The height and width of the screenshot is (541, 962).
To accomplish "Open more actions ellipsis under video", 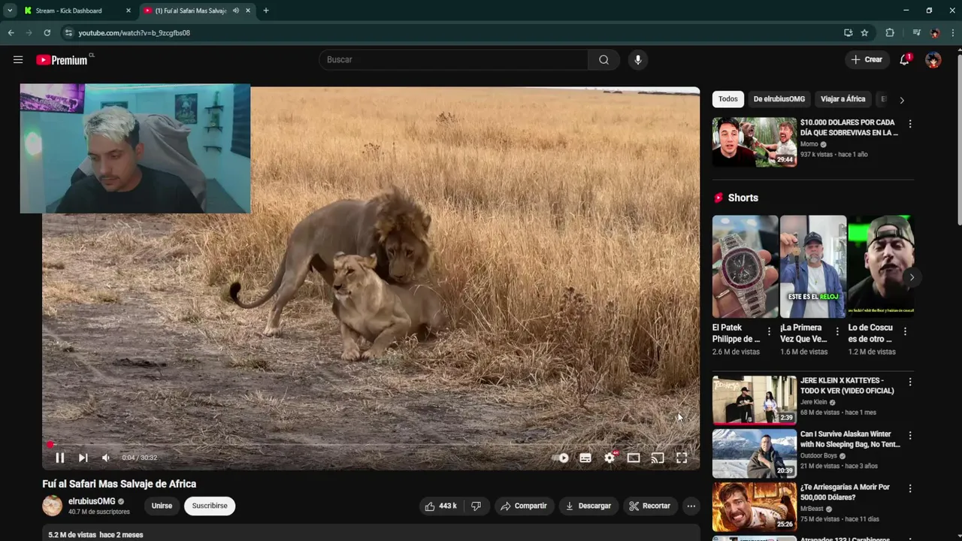I will pyautogui.click(x=691, y=506).
